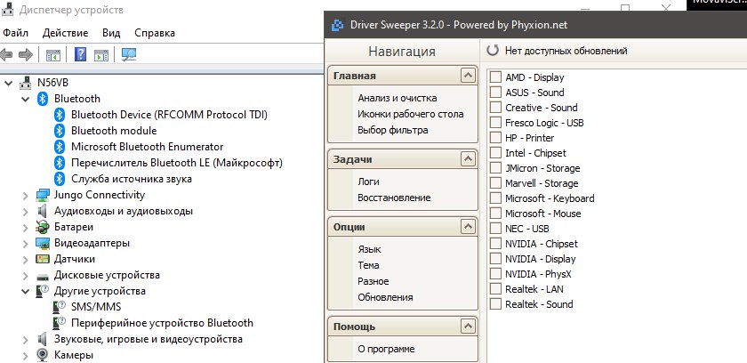Open the Справка menu
This screenshot has width=747, height=363.
click(x=155, y=33)
